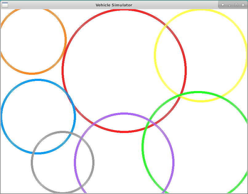Click the center of the yellow circle
Screen dimensions: 248x194
coord(201,55)
